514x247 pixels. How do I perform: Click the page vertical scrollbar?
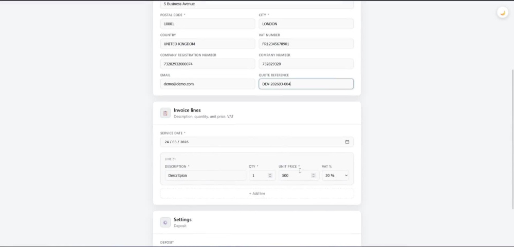point(512,139)
